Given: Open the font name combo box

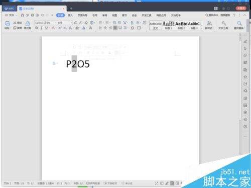Looking at the screenshot, I should [x=46, y=23].
